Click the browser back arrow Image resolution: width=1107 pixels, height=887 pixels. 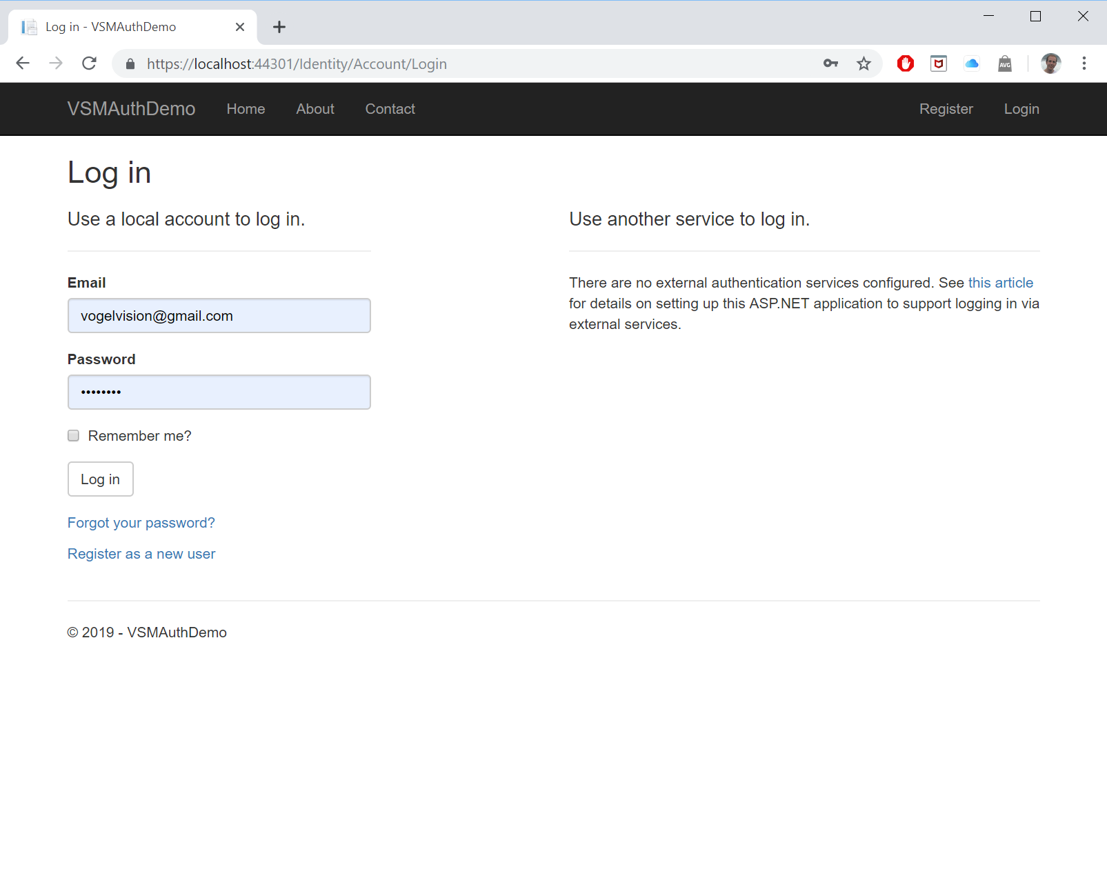[x=23, y=63]
